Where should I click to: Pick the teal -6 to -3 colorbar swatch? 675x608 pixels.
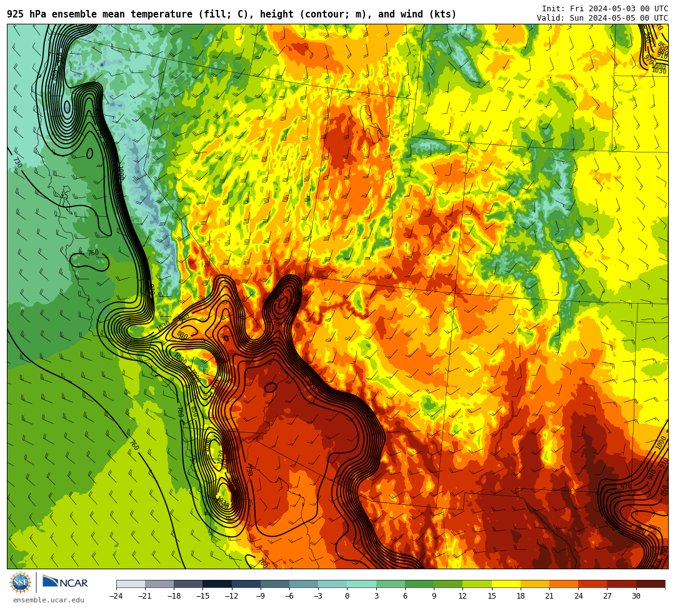point(304,584)
